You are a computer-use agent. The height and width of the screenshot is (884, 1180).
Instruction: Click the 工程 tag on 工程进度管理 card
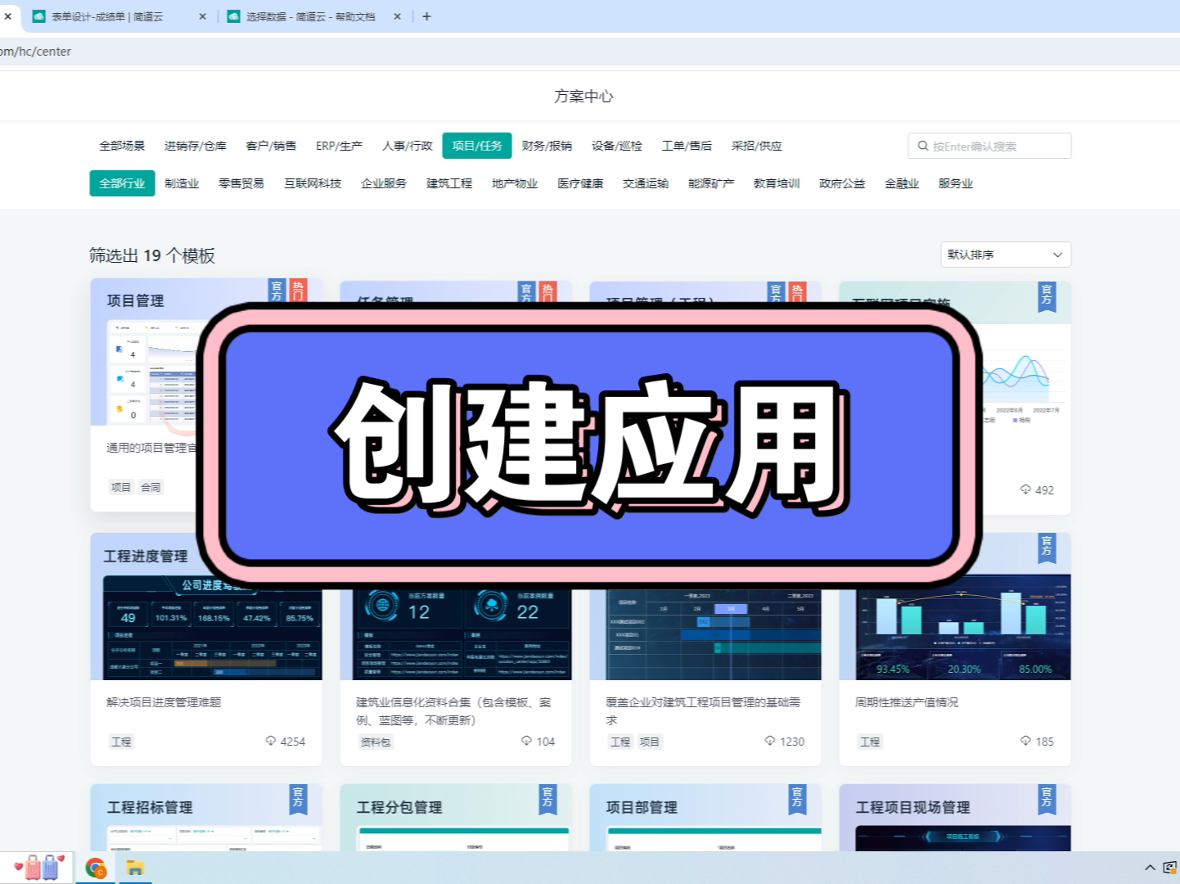pos(120,741)
